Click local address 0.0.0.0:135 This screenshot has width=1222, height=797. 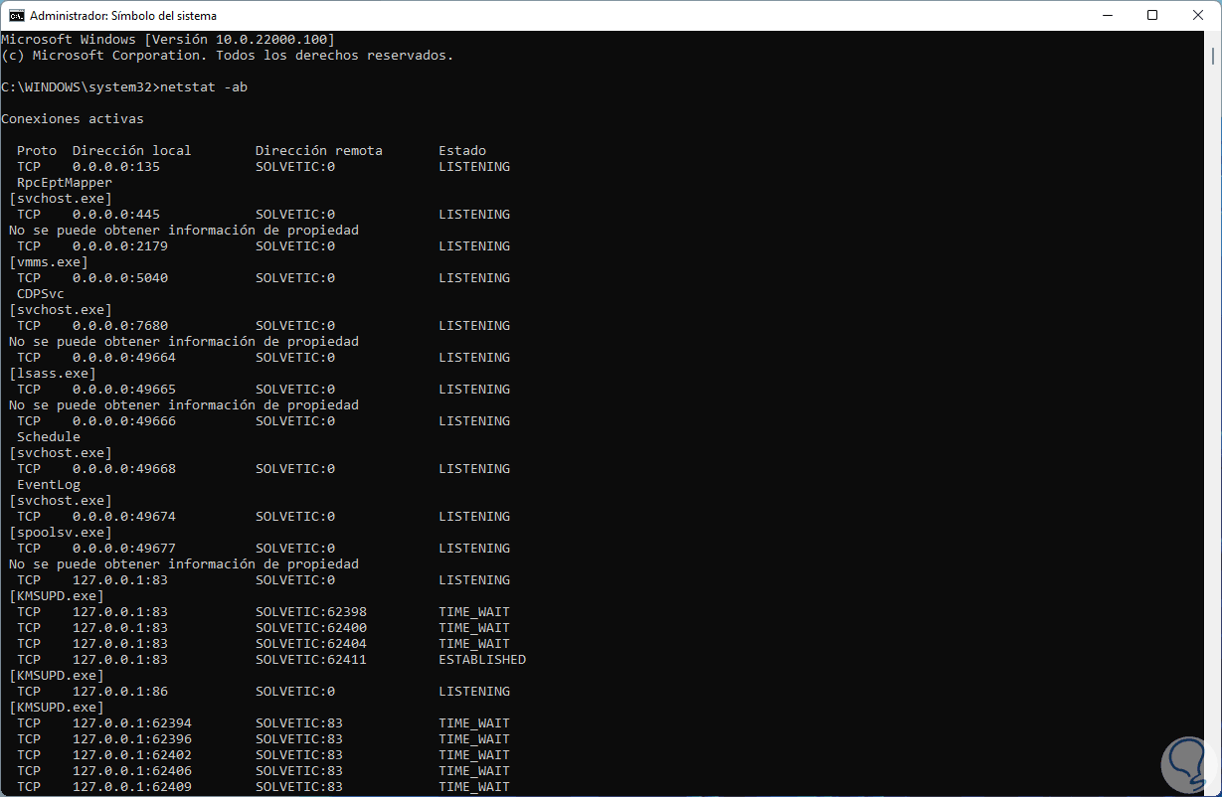[116, 167]
